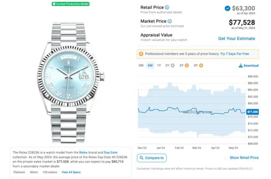Click Try 7 Days For Free link
This screenshot has height=179, width=271.
pos(235,54)
